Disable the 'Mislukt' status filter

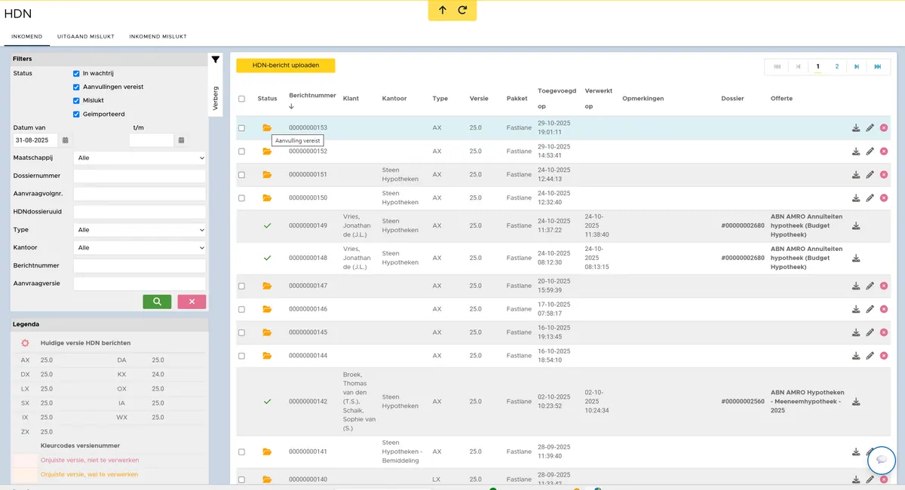tap(76, 101)
